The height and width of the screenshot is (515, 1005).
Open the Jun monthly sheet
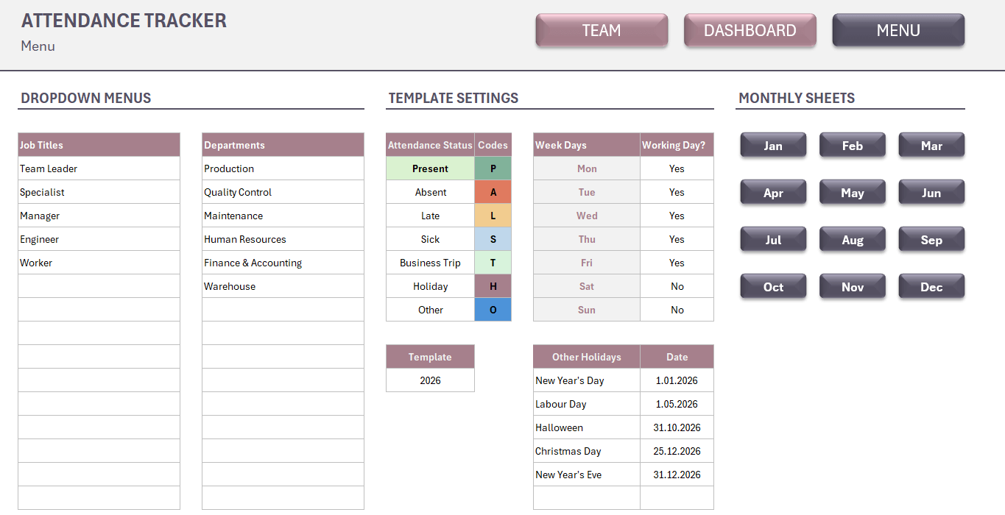[931, 192]
